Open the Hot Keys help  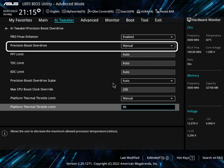(x=185, y=158)
